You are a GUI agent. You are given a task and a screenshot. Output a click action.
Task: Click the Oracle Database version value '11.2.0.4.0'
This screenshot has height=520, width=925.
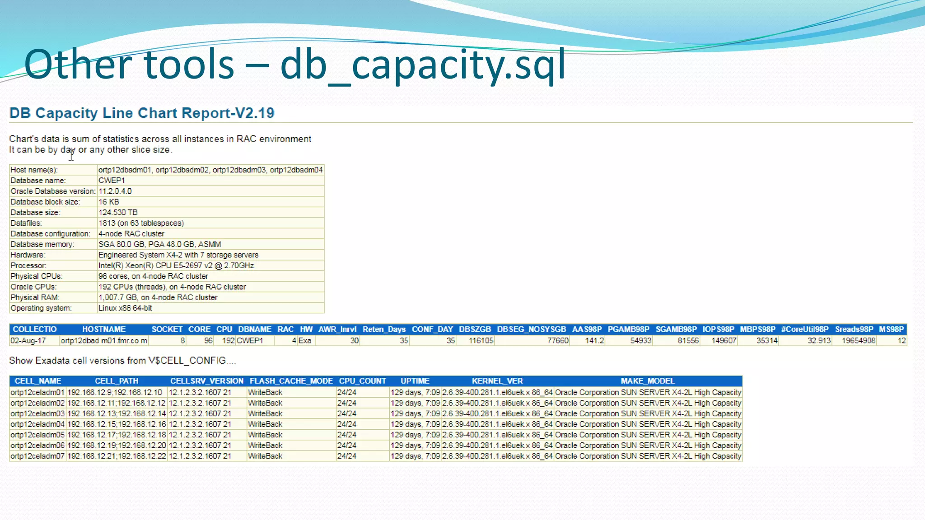(x=115, y=191)
